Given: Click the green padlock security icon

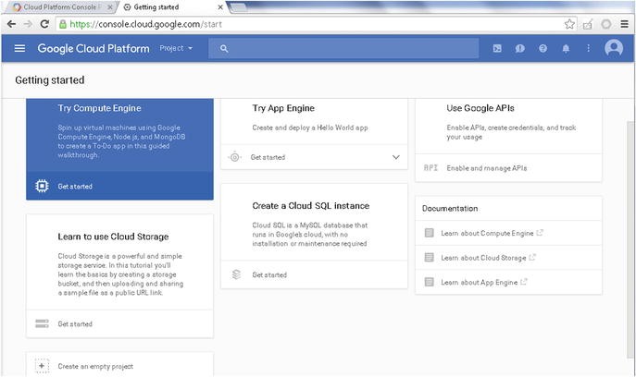Looking at the screenshot, I should coord(62,24).
